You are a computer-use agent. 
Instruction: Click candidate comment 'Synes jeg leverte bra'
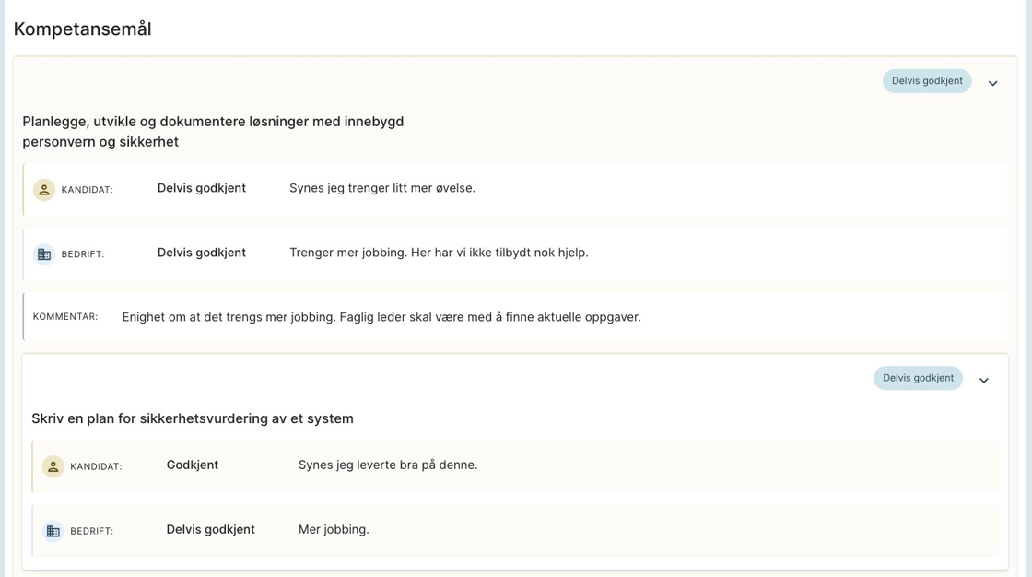point(388,465)
